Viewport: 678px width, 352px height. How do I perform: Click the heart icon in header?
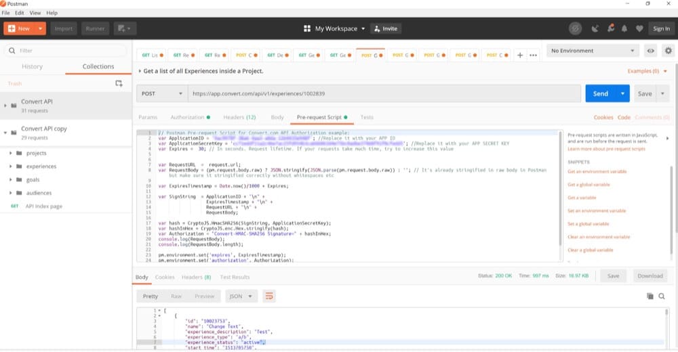click(x=639, y=28)
